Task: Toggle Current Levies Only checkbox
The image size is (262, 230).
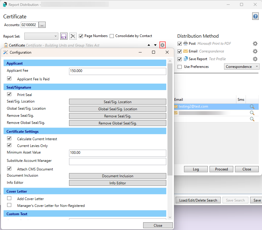Action: click(x=9, y=145)
